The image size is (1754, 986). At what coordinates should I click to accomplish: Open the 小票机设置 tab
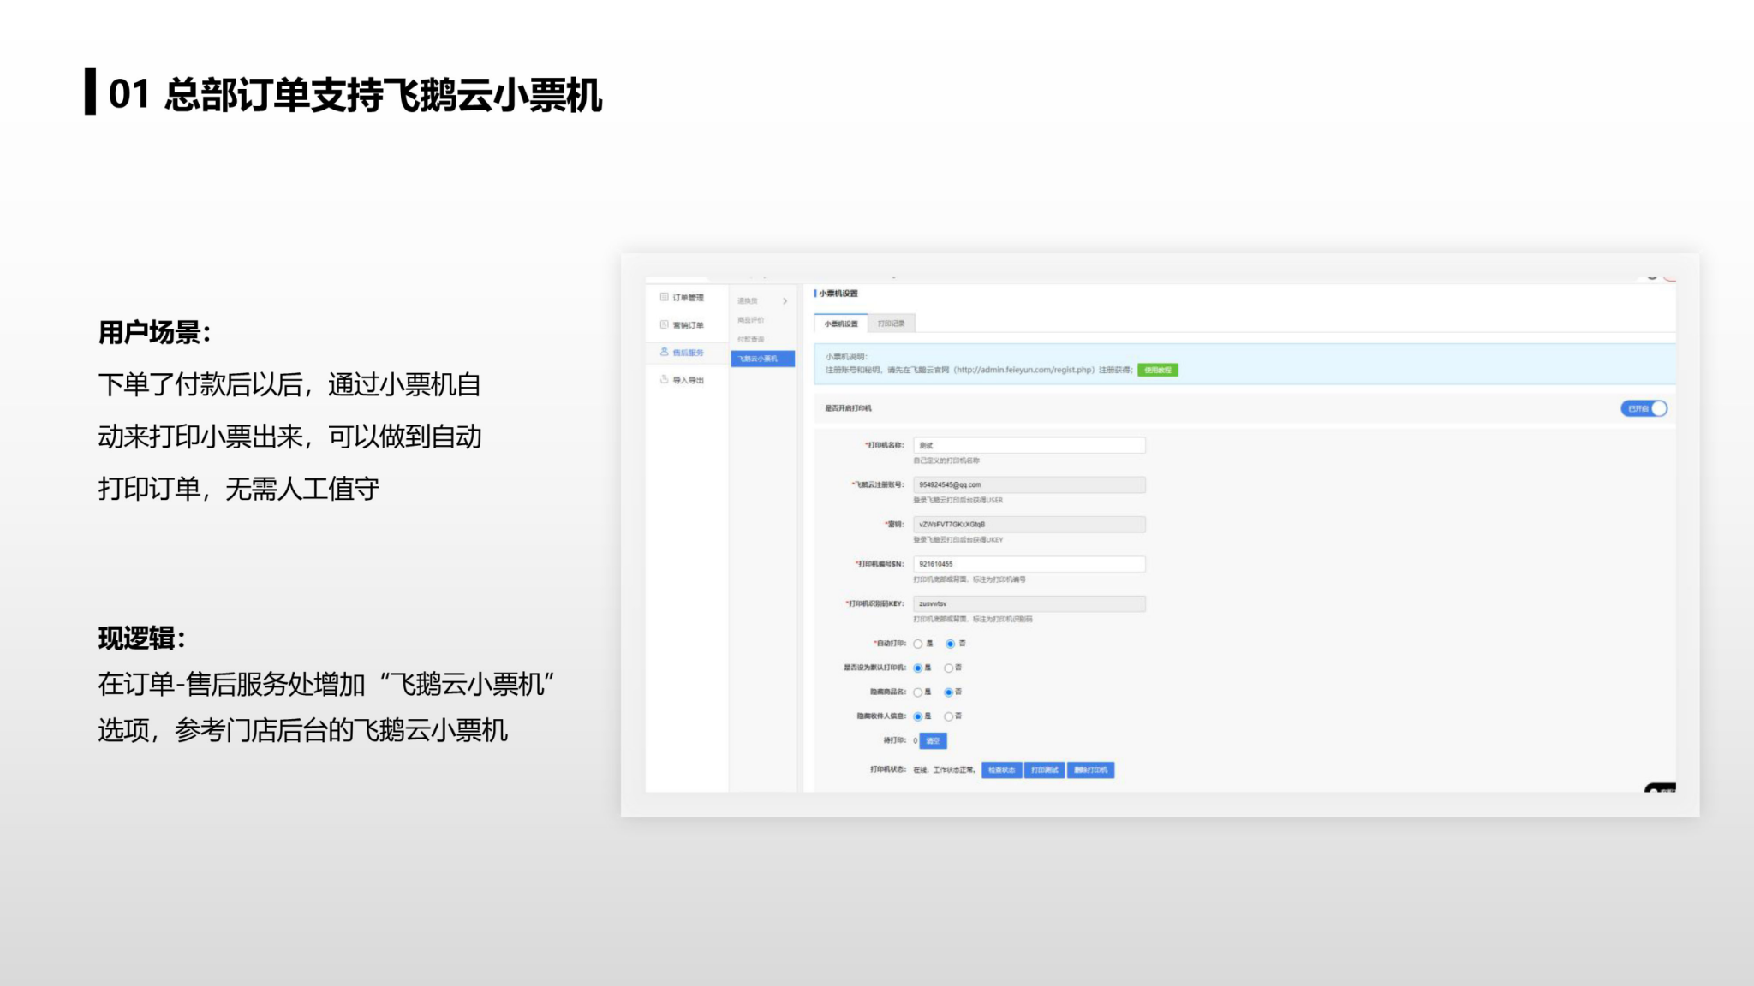tap(841, 324)
